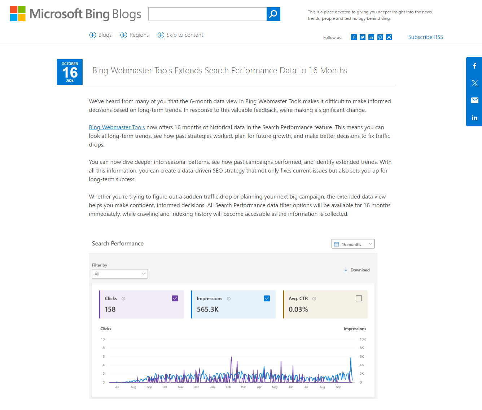Click the Follow us label
The height and width of the screenshot is (410, 482).
[333, 38]
